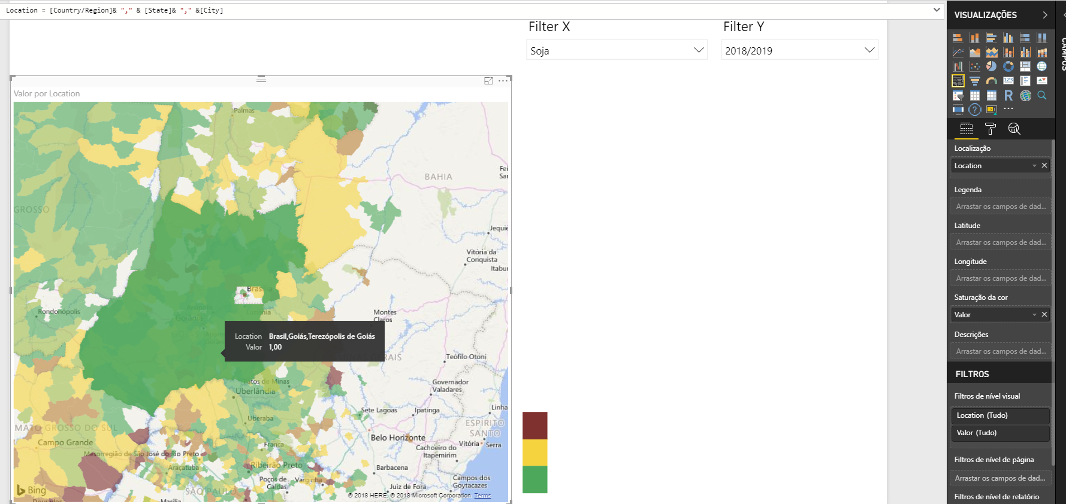Select the 100% stacked bar chart visual
This screenshot has height=504, width=1066.
coord(1025,38)
